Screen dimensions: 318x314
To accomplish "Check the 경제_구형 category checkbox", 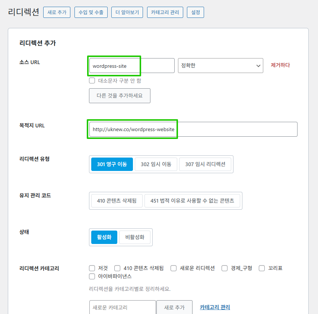I will tap(225, 268).
